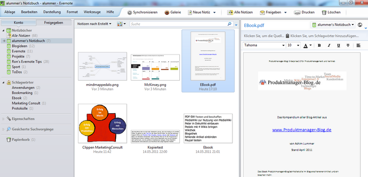
Task: Open the Tahoma font dropdown
Action: pos(264,45)
